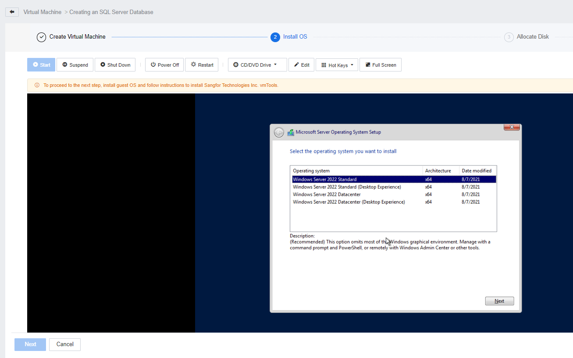Go back using the arrow icon
Screen dimensions: 573x358
click(x=12, y=12)
